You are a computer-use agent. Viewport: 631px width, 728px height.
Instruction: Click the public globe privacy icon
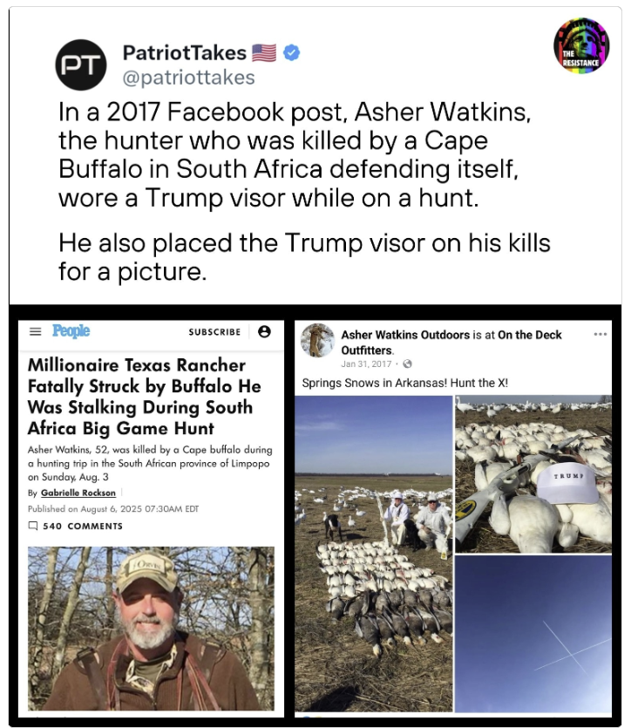tap(407, 364)
